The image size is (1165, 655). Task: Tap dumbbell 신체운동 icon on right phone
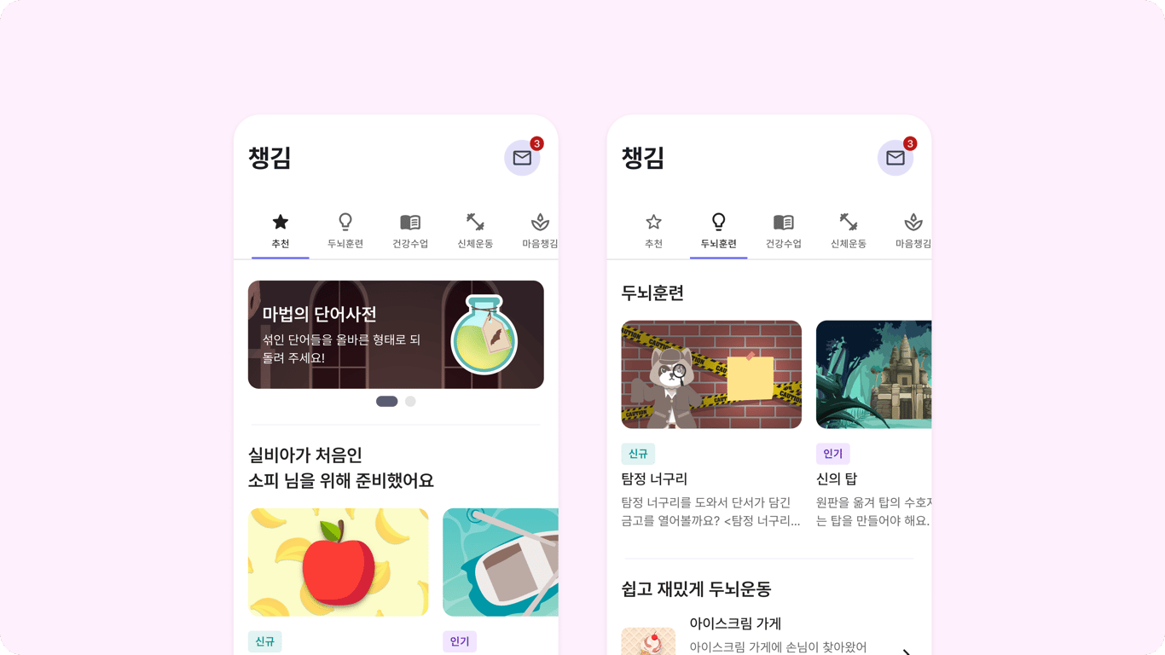pyautogui.click(x=849, y=222)
